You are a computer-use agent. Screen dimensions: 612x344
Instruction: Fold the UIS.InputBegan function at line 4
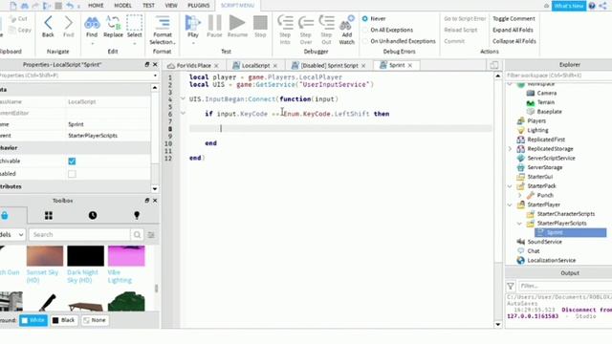coord(183,99)
